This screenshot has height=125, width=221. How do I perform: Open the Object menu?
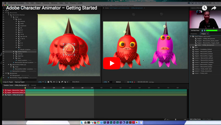point(38,3)
